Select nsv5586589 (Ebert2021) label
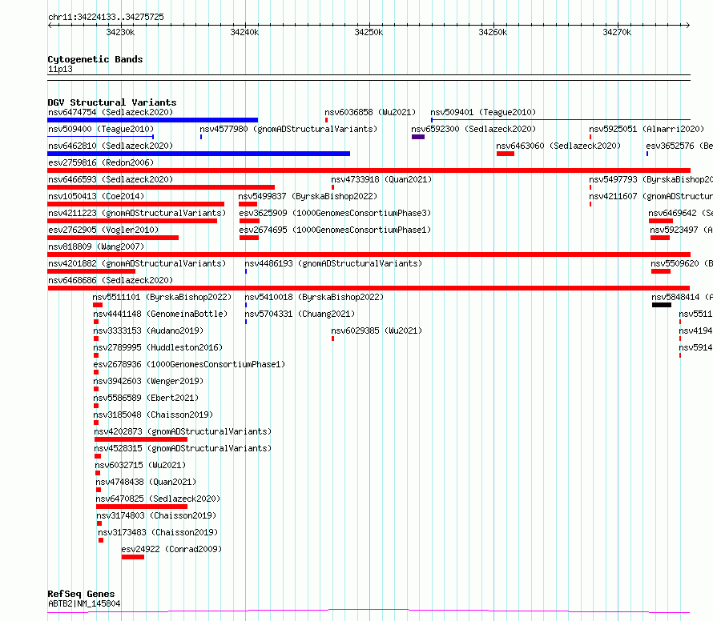This screenshot has height=621, width=713. (146, 398)
